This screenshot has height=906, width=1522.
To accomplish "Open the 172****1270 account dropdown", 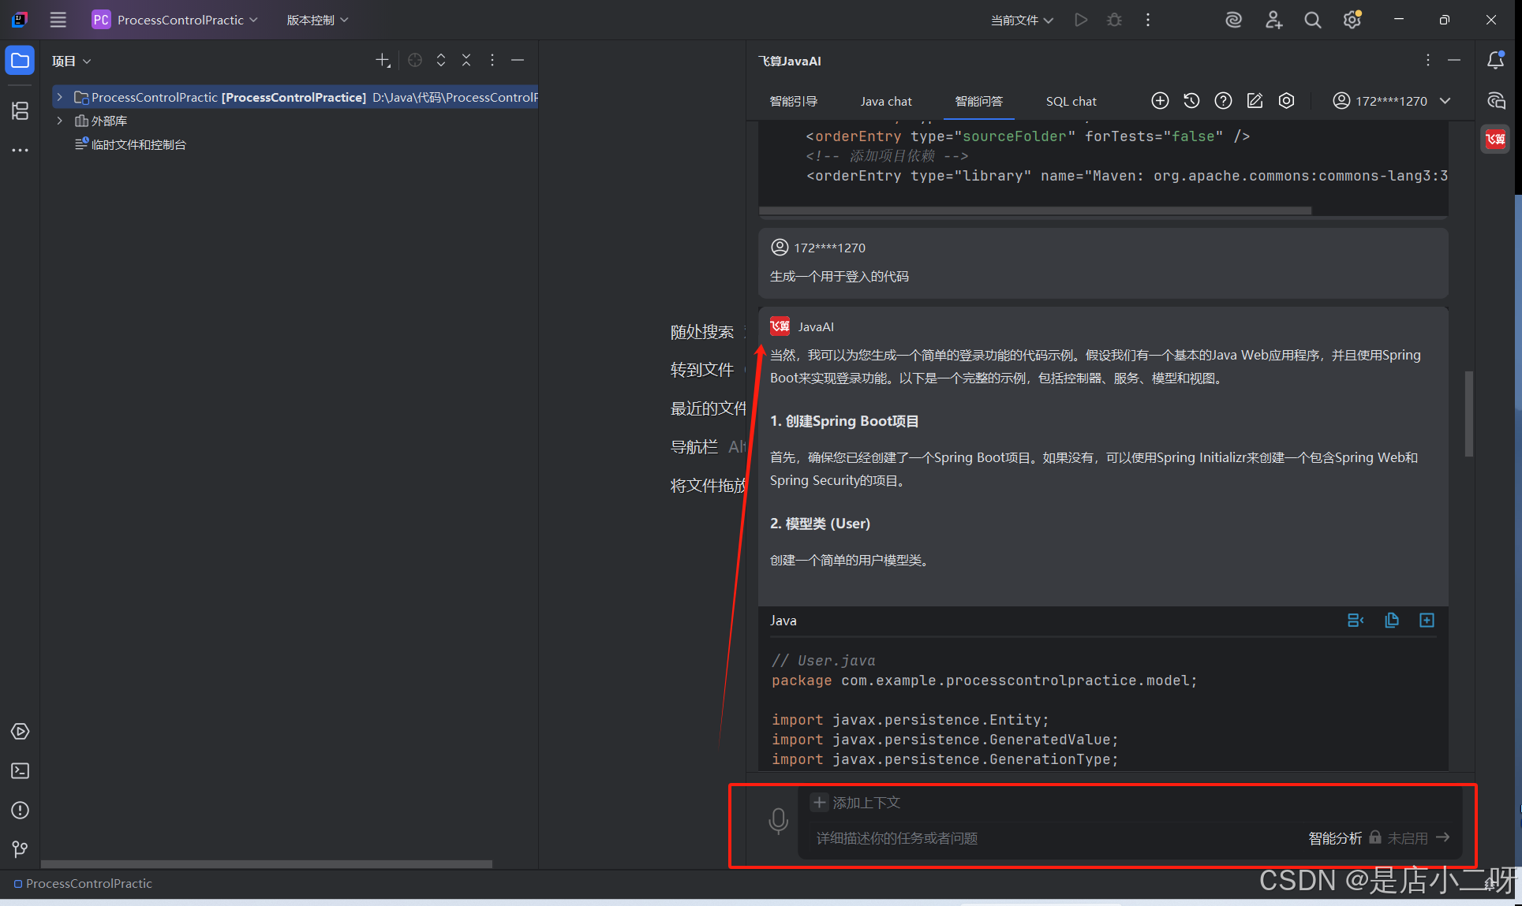I will (1392, 101).
